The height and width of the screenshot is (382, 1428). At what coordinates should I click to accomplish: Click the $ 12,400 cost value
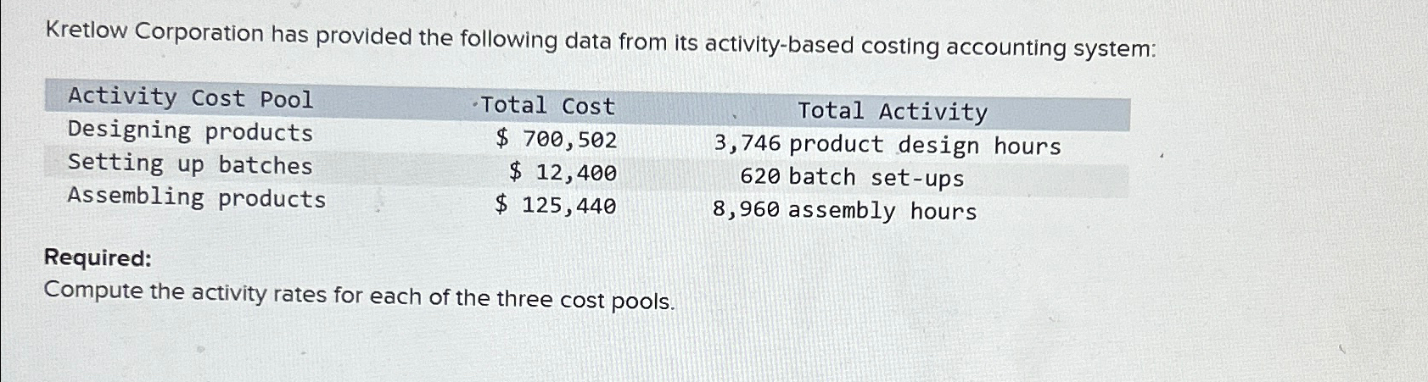coord(563,172)
